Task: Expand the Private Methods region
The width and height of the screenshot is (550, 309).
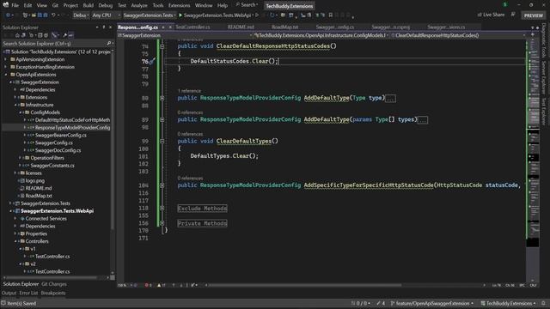Action: click(x=162, y=223)
